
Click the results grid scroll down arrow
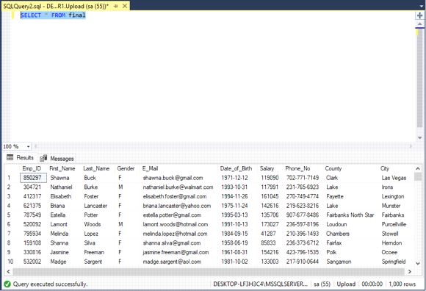(418, 263)
